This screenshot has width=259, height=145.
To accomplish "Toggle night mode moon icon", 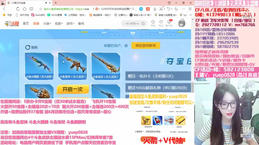I will tap(176, 9).
